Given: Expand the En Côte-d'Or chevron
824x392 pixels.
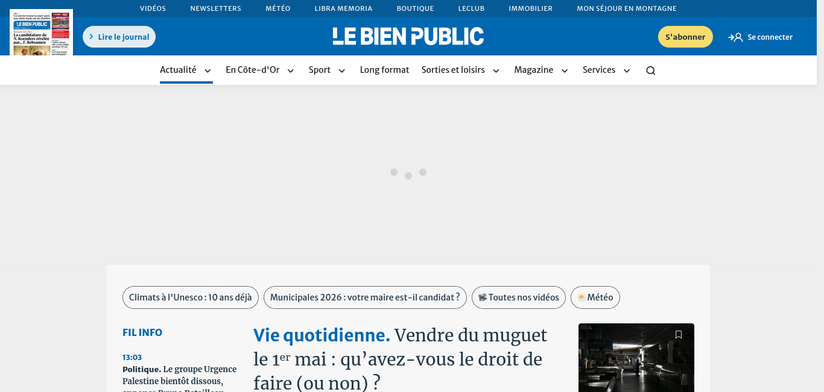Looking at the screenshot, I should click(x=290, y=71).
